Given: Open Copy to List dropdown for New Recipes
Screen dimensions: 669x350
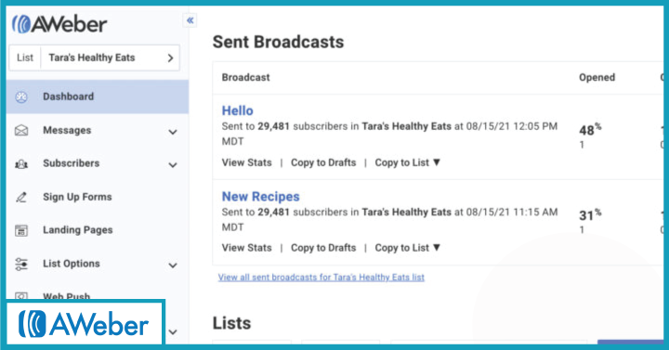Looking at the screenshot, I should (x=408, y=248).
